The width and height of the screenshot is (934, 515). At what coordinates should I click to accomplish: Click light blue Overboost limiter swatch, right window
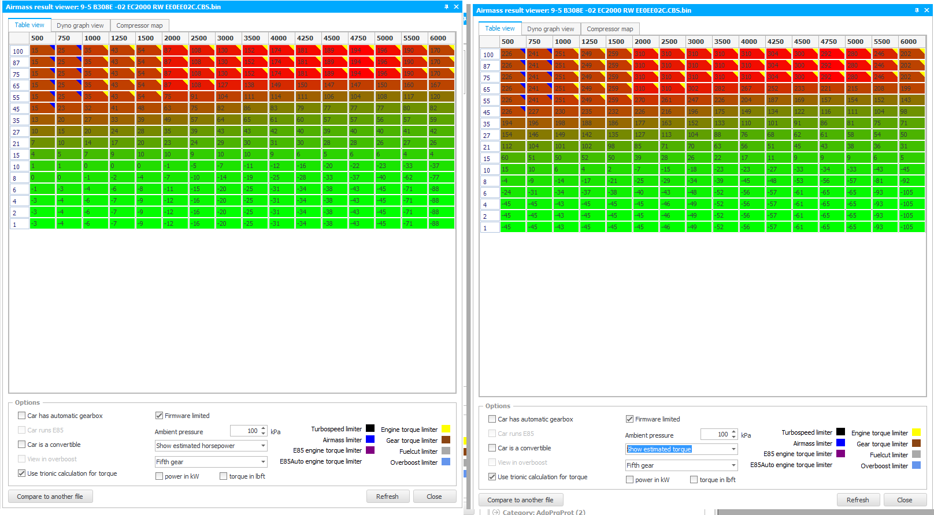click(x=916, y=465)
